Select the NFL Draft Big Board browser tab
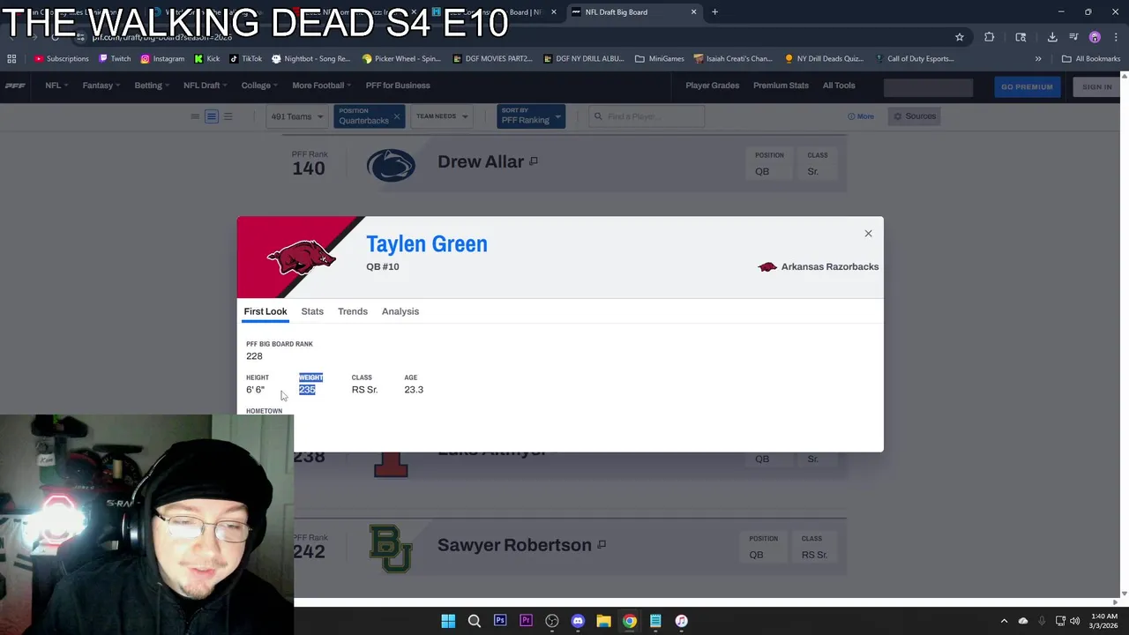Screen dimensions: 1129x635 pyautogui.click(x=633, y=12)
